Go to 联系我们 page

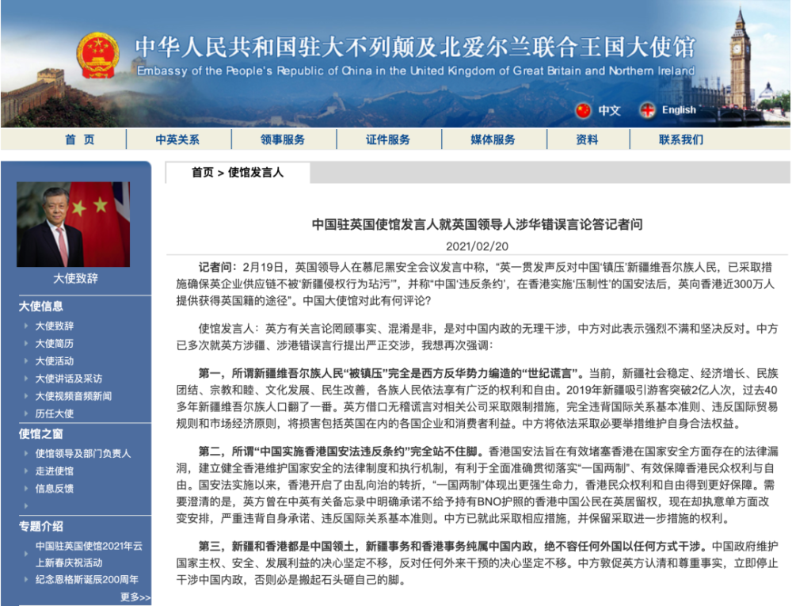click(x=681, y=139)
